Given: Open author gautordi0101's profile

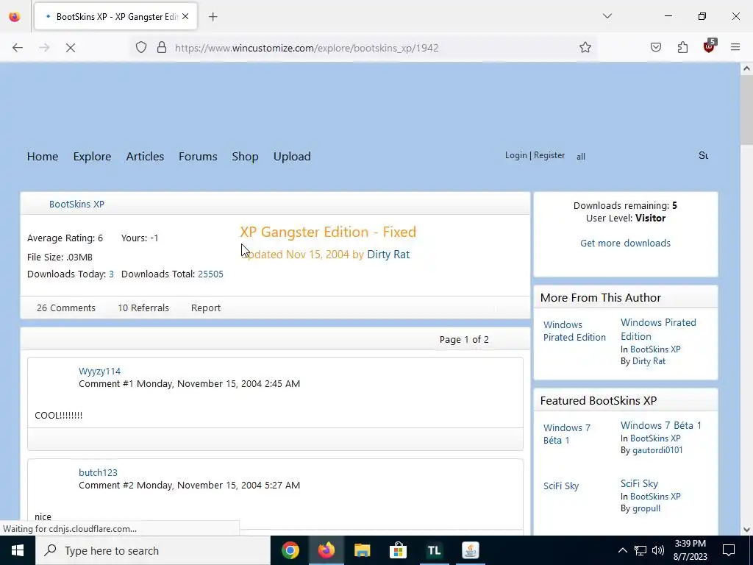Looking at the screenshot, I should click(657, 450).
